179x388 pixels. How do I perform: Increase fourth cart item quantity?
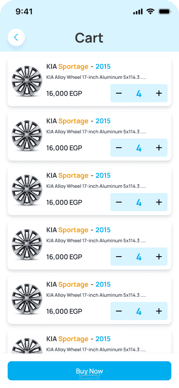point(159,257)
